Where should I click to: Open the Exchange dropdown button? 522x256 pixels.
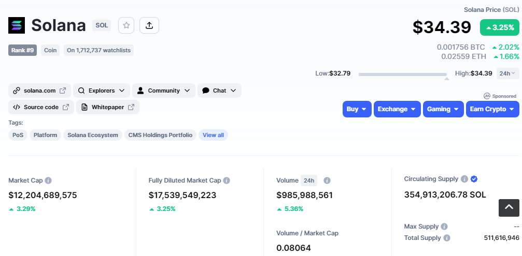tap(397, 109)
